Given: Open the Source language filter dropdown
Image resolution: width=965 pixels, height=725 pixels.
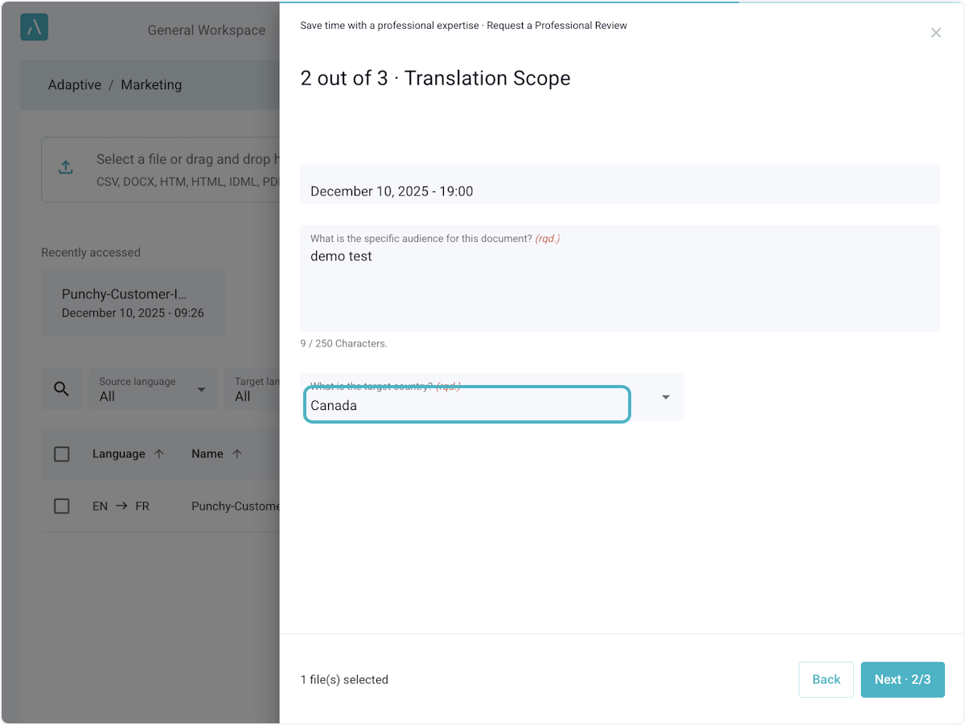Looking at the screenshot, I should coord(152,389).
